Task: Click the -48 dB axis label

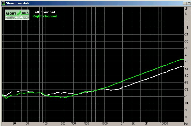Action: click(186, 62)
